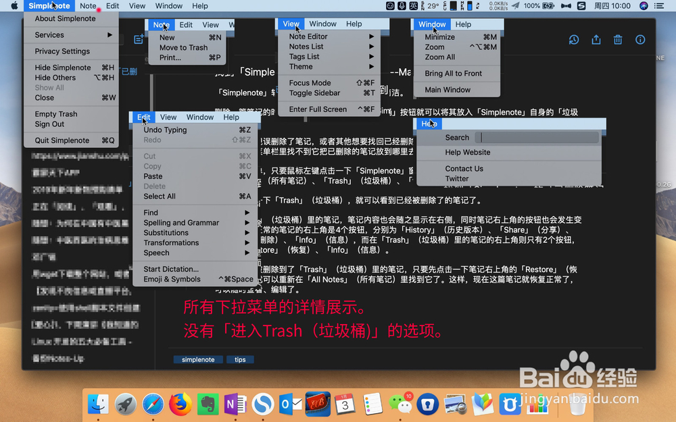Expand the Find submenu
Screen dimensions: 676x422
[x=197, y=213]
